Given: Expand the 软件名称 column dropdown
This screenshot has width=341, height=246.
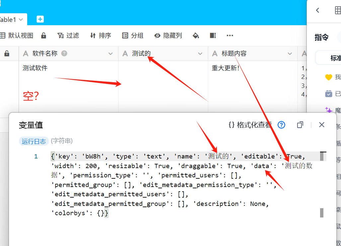Looking at the screenshot, I should click(x=111, y=54).
